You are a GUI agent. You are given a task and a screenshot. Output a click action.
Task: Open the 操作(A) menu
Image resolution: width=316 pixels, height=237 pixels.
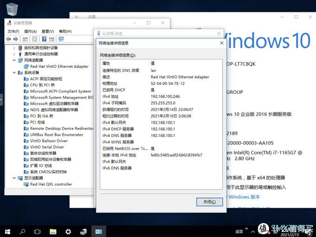tap(30, 31)
